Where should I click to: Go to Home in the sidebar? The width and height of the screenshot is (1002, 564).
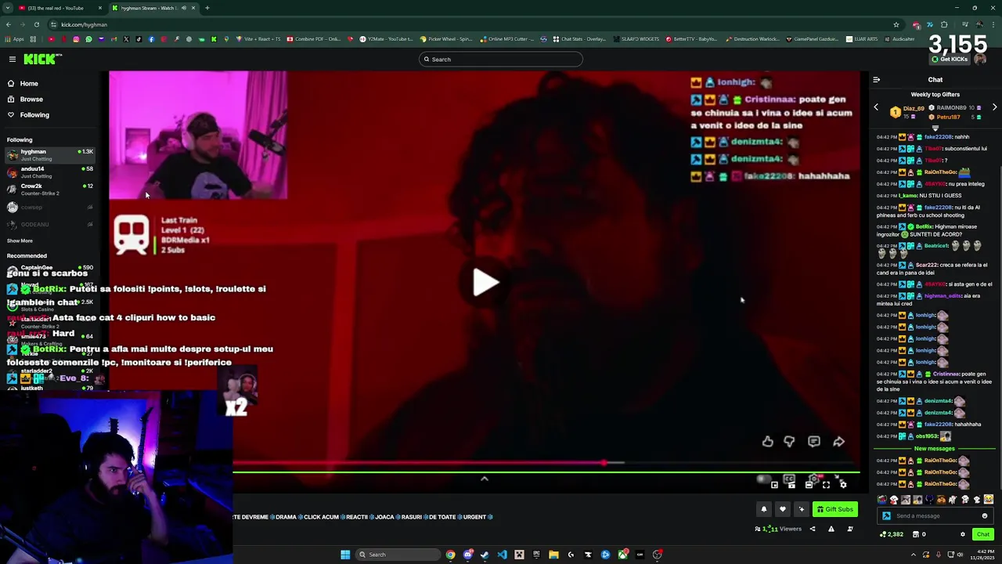[29, 83]
